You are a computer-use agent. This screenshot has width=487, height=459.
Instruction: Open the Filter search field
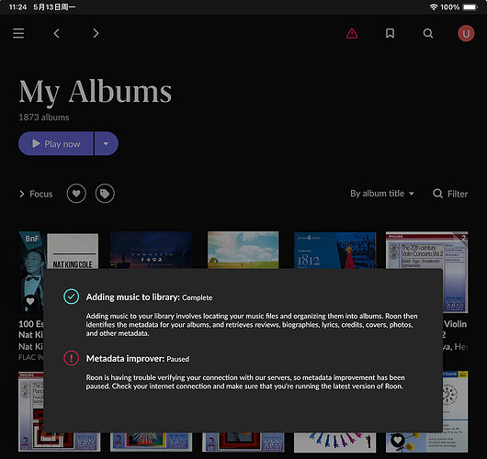(x=450, y=194)
